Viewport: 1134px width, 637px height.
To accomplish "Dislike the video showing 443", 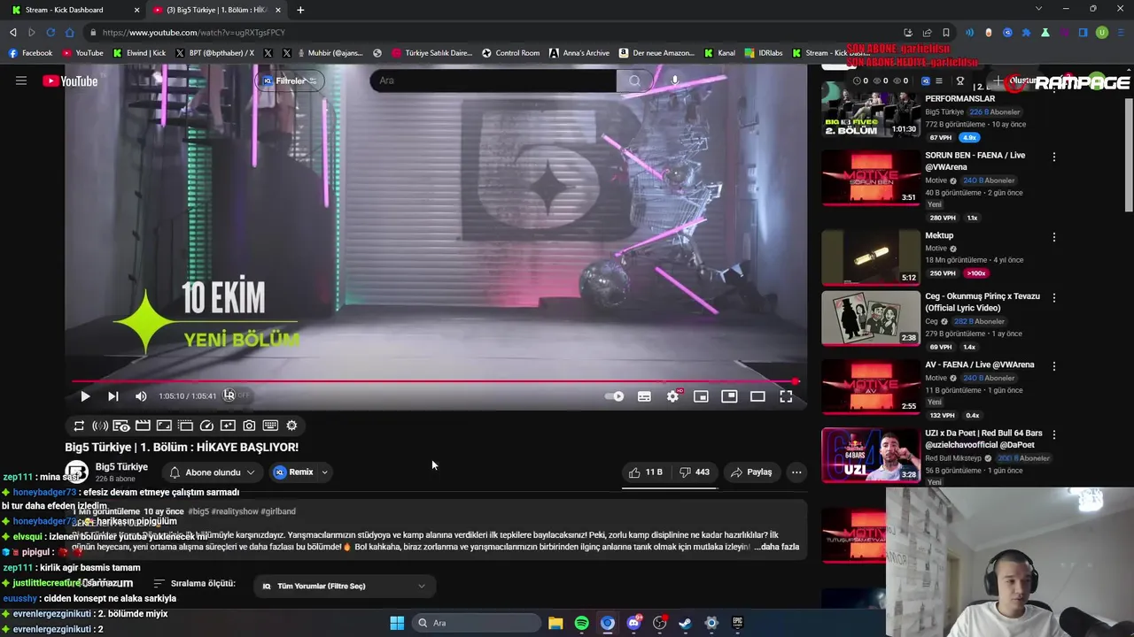I will (x=695, y=472).
